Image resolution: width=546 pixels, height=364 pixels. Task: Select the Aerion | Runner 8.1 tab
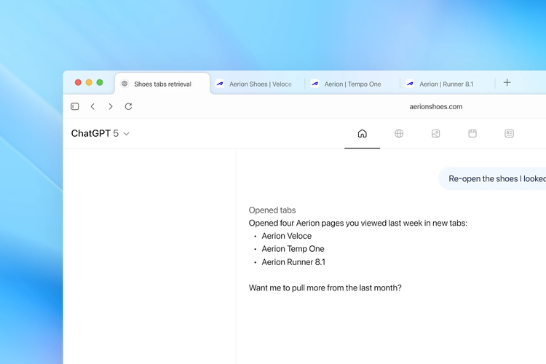click(x=446, y=84)
